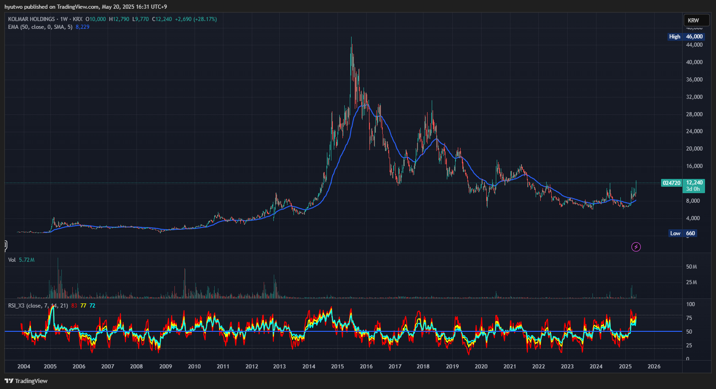
Task: Click the 100 label on RSI axis
Action: (690, 304)
